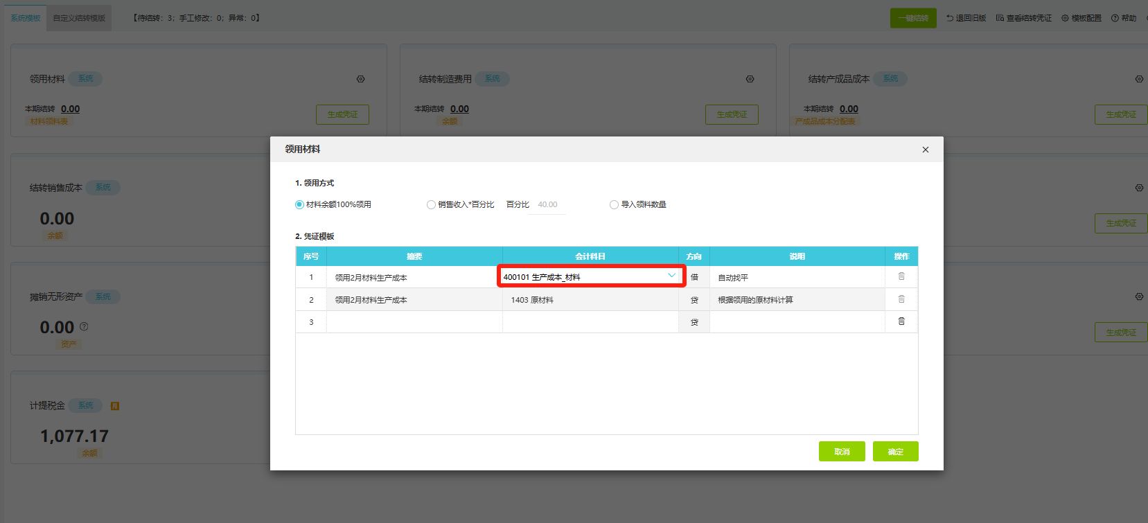Image resolution: width=1148 pixels, height=523 pixels.
Task: Click 生成凭证 on 领用材料 card
Action: 343,114
